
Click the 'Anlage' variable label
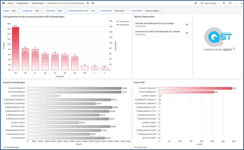point(6,11)
